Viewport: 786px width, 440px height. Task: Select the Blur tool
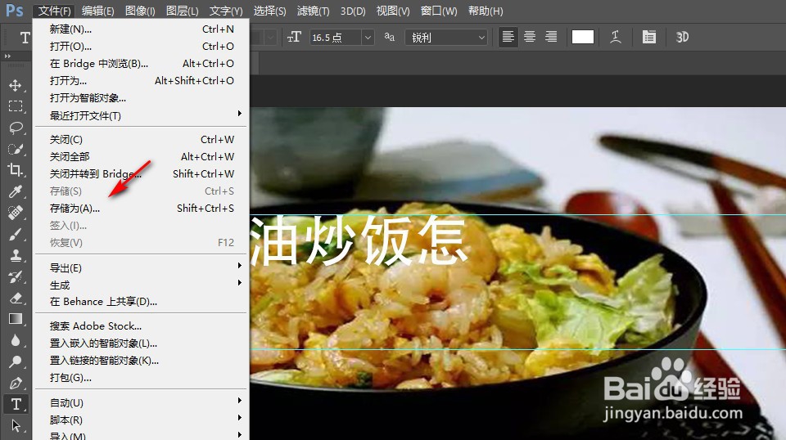tap(16, 340)
